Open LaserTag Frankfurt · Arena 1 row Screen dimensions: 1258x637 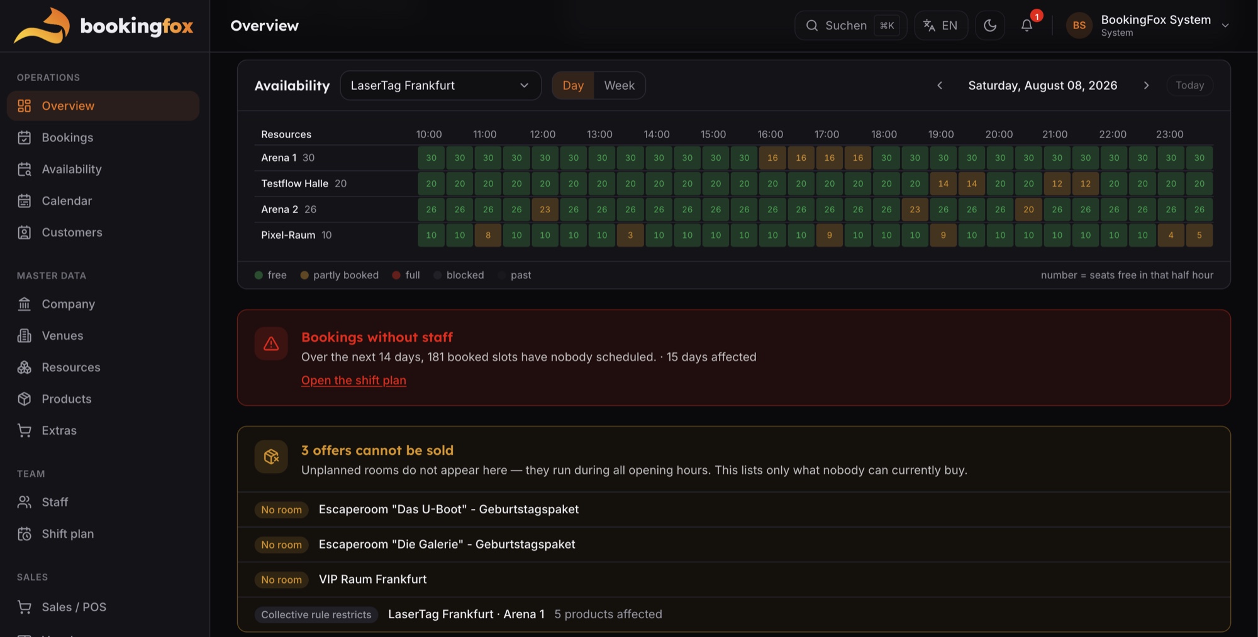(733, 614)
